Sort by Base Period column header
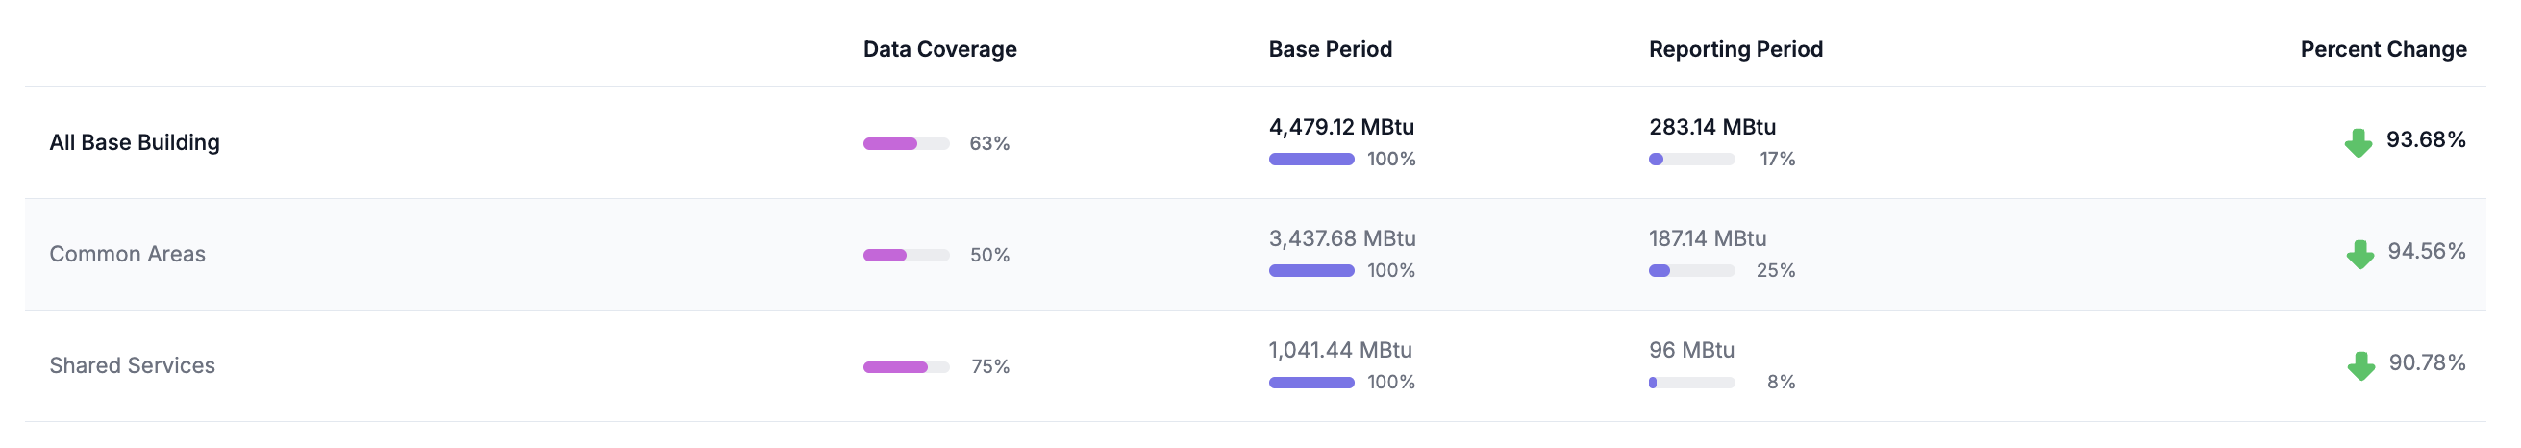The height and width of the screenshot is (448, 2521). pyautogui.click(x=1330, y=49)
